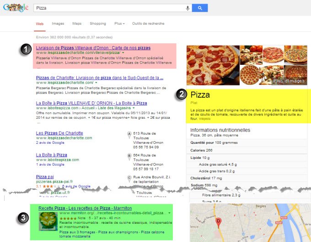This screenshot has height=242, width=311.
Task: Click map pin B for La Boîte à Pizza
Action: (x=129, y=157)
